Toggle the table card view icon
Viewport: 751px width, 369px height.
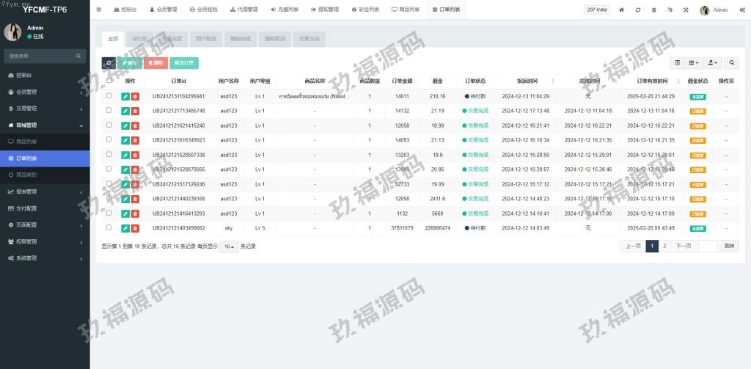pyautogui.click(x=677, y=63)
